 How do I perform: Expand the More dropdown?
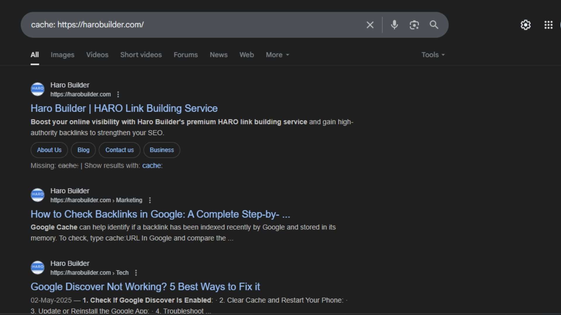pyautogui.click(x=278, y=55)
